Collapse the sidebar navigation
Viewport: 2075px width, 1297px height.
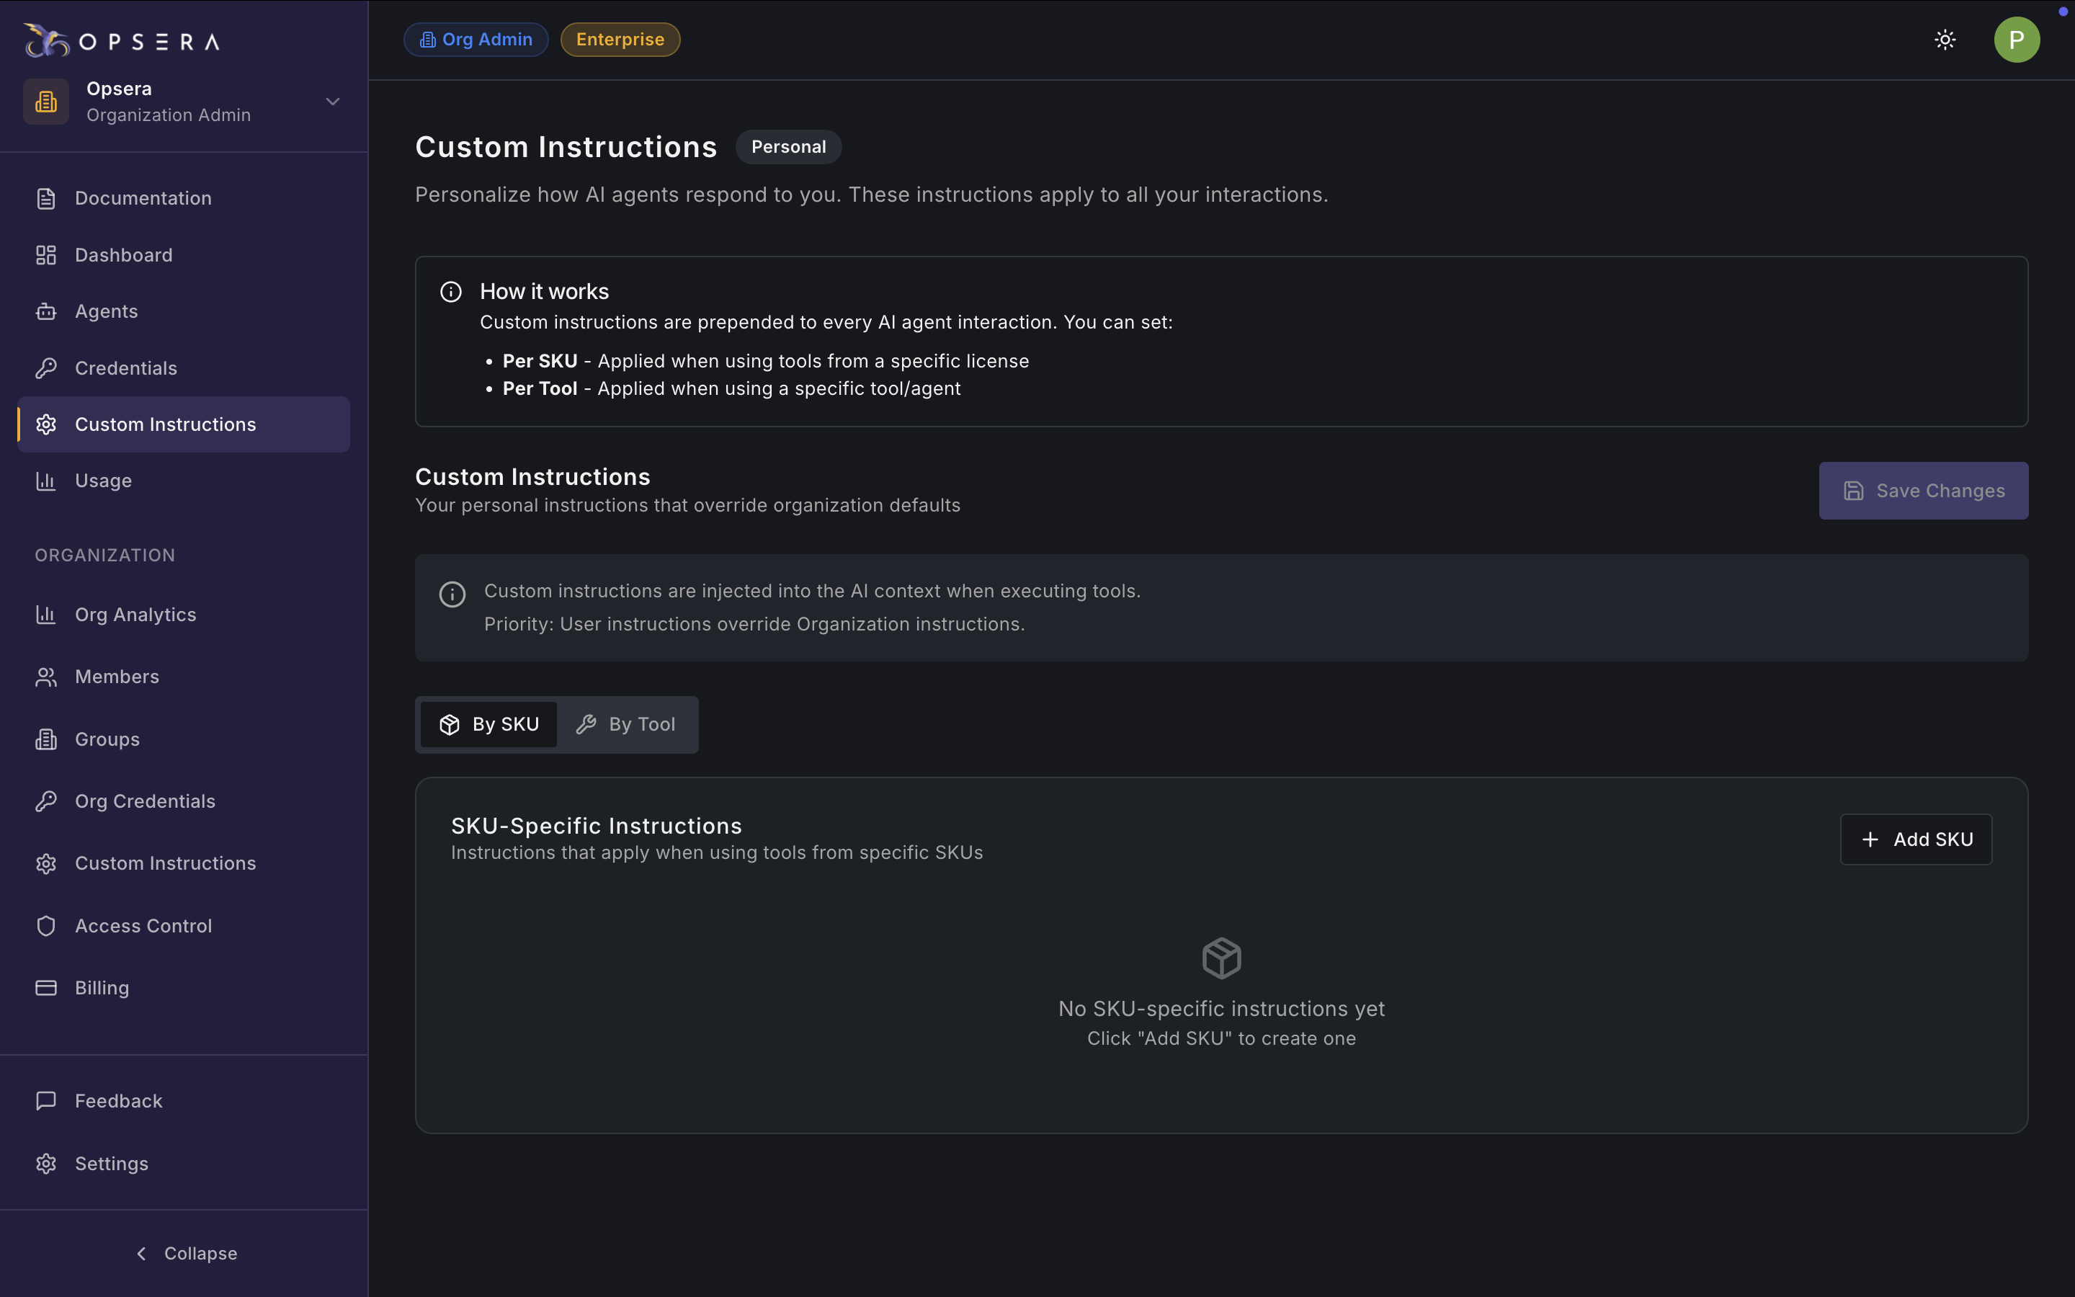pyautogui.click(x=185, y=1253)
